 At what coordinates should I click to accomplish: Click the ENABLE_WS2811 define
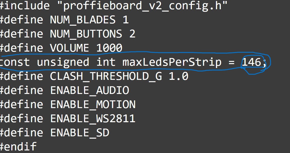(x=93, y=119)
